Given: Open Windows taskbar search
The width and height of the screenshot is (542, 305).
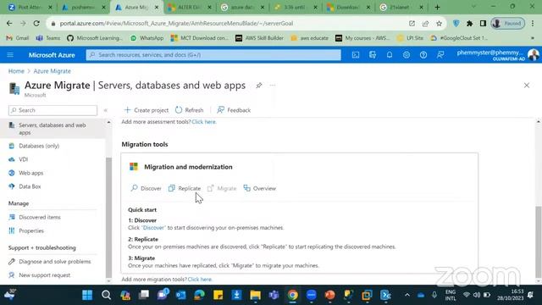Looking at the screenshot, I should click(x=106, y=295).
